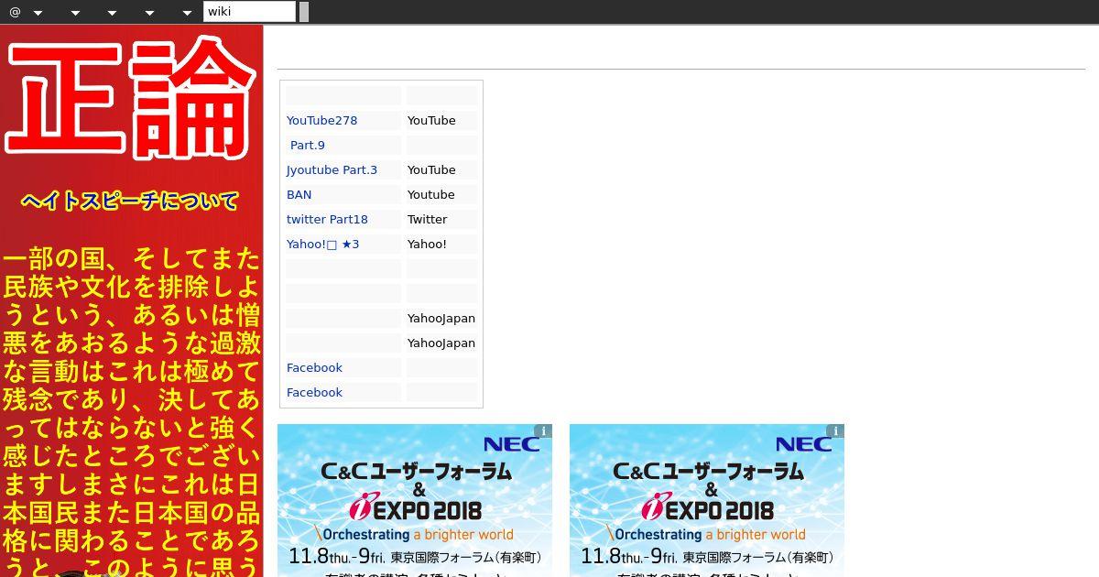Click the YouTube cell in the YouTube278 row
The height and width of the screenshot is (577, 1099).
(x=441, y=121)
